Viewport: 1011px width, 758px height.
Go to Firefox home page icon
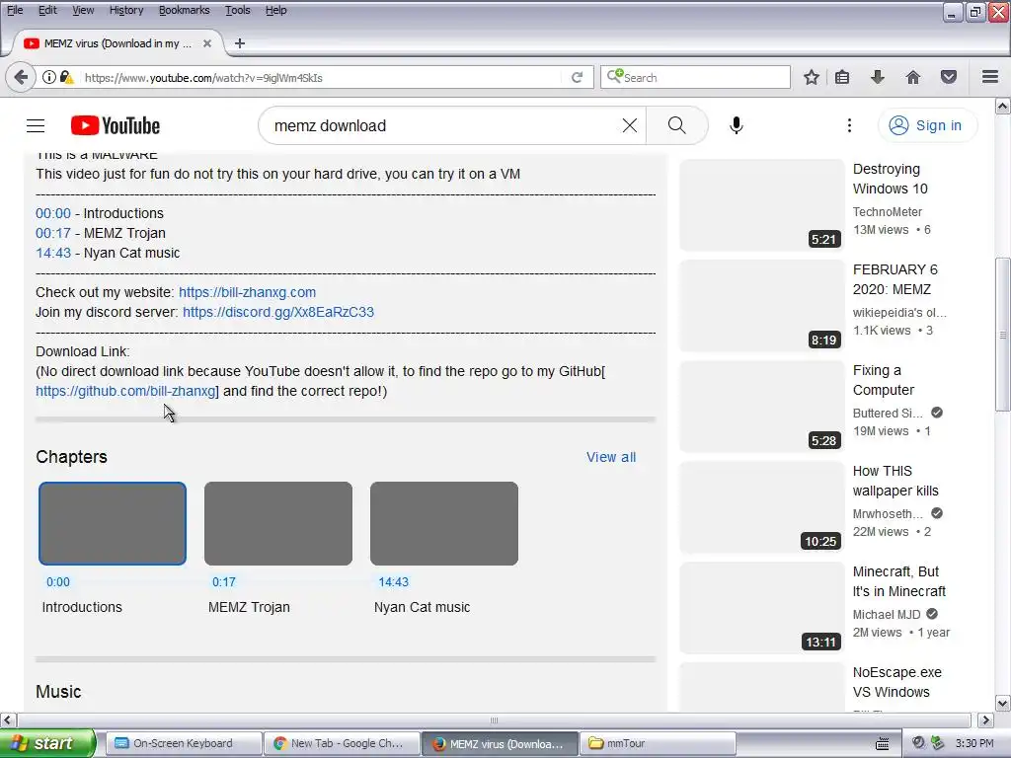pos(913,77)
